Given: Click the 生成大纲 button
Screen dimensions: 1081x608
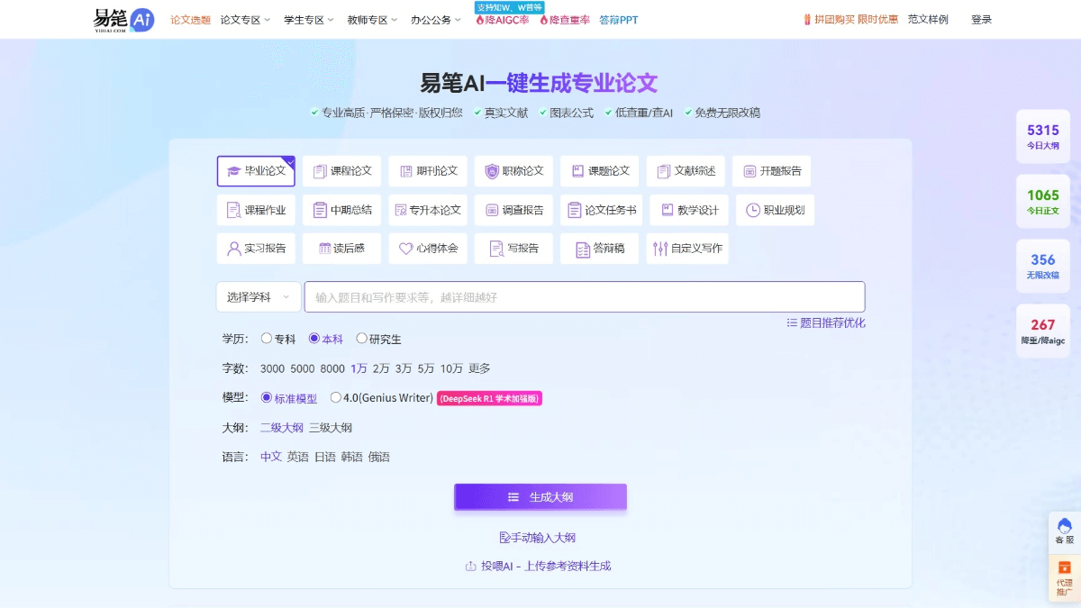Looking at the screenshot, I should click(540, 496).
